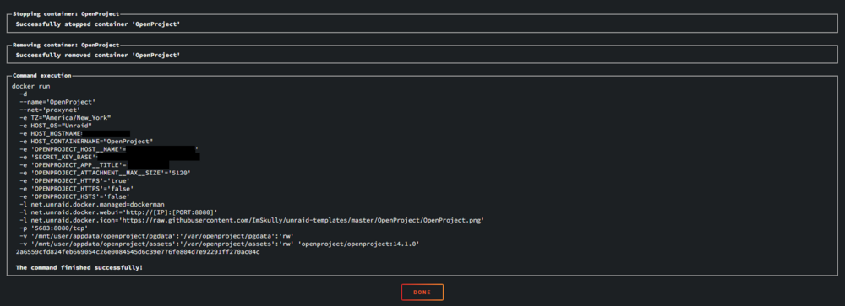The image size is (845, 306).
Task: Click the HOST_OS="Unraid" environment line
Action: pos(56,126)
